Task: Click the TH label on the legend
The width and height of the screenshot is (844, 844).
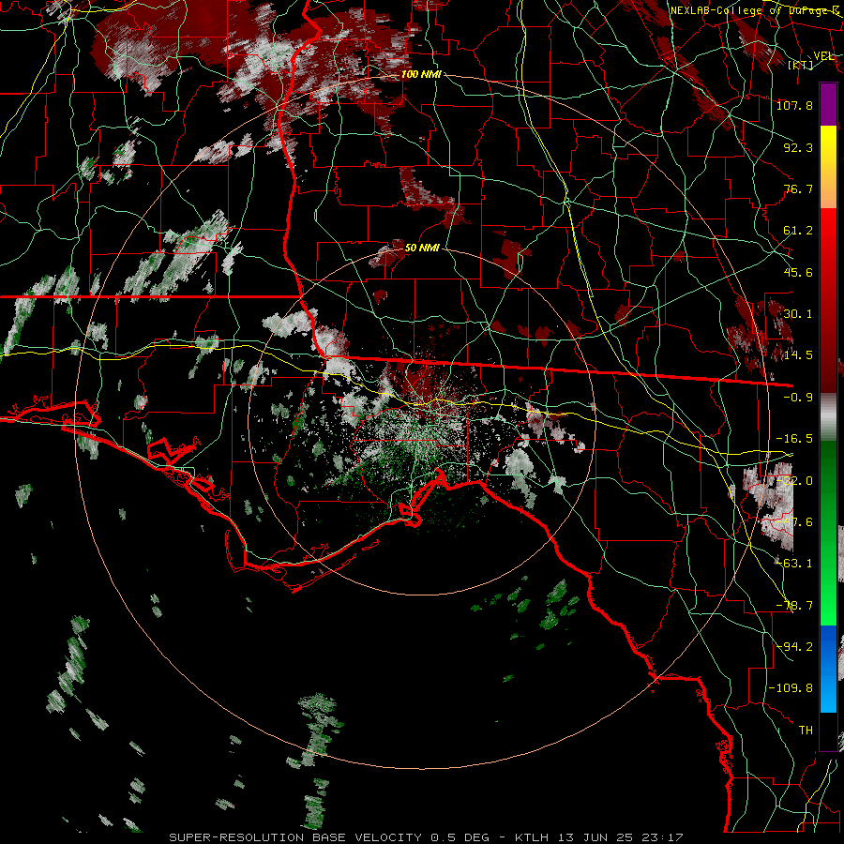Action: coord(806,730)
